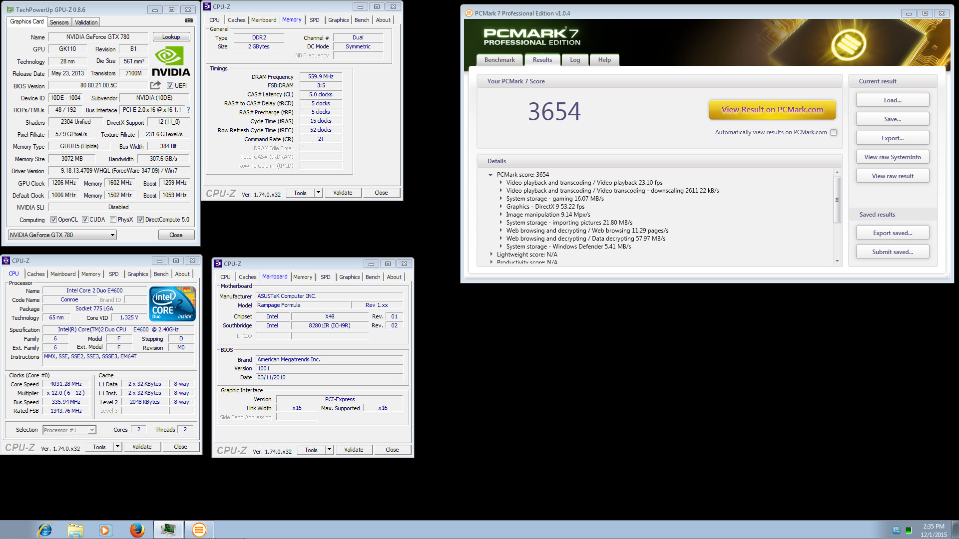Open PCMark 7 Log tab
The image size is (959, 539).
575,60
